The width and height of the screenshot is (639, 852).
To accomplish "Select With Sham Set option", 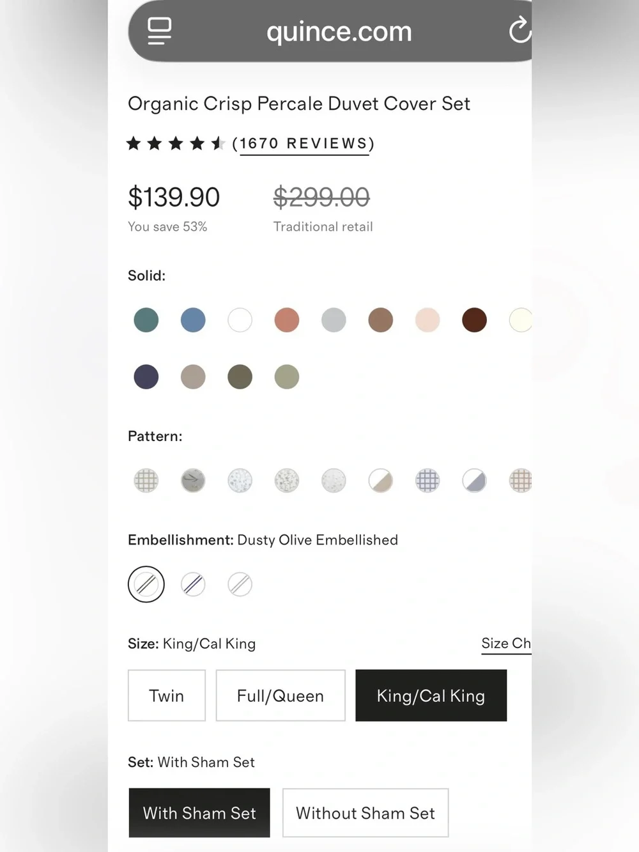I will [x=199, y=813].
